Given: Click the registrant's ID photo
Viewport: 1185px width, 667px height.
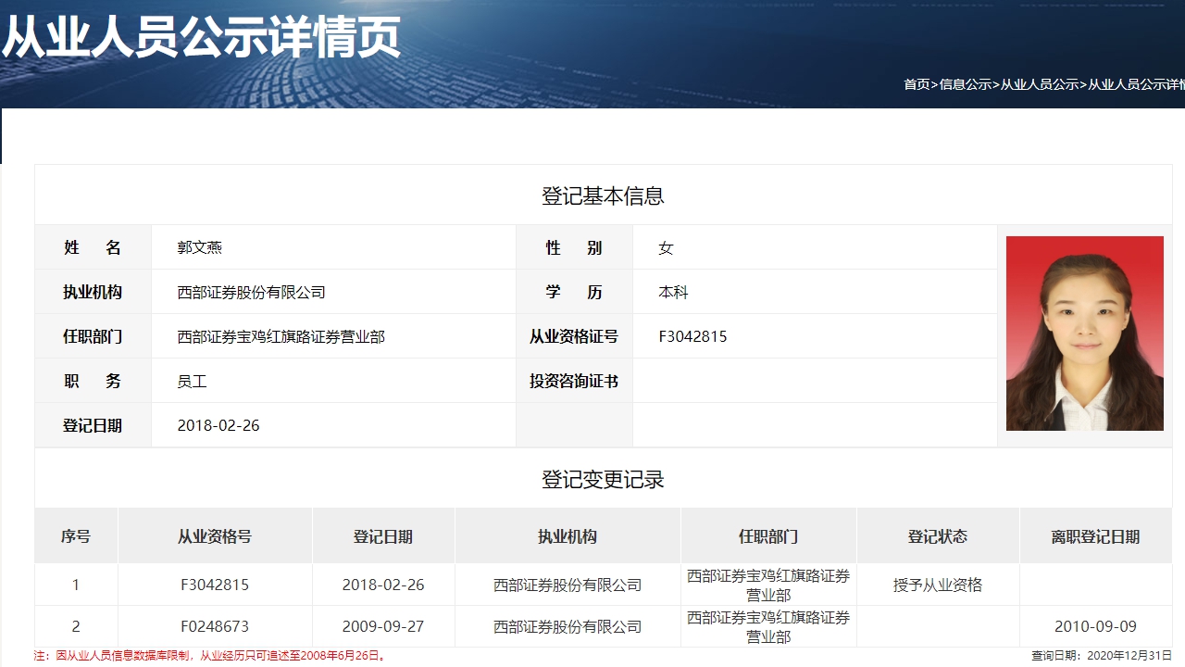Looking at the screenshot, I should click(x=1084, y=333).
